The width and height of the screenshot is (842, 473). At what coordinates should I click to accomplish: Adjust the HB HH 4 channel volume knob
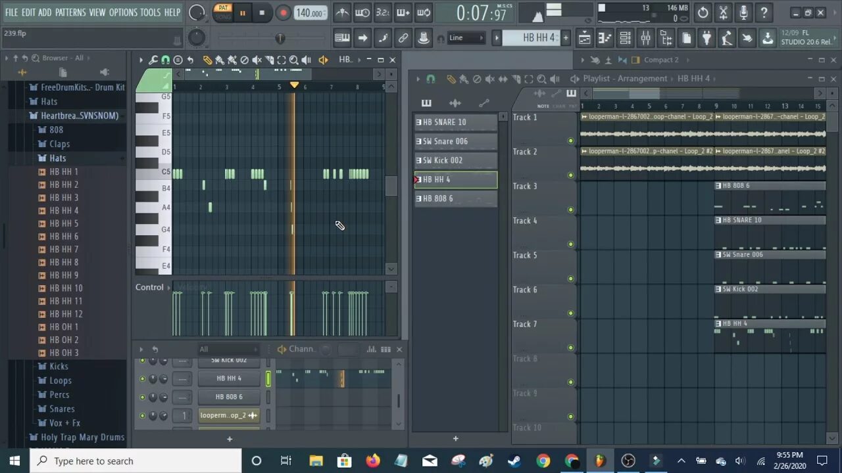point(163,378)
